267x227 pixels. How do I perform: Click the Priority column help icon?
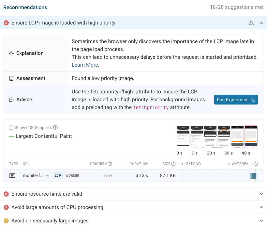pos(110,164)
